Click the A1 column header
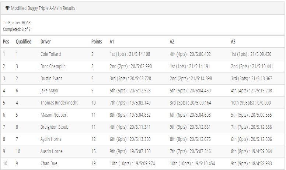The width and height of the screenshot is (286, 170). [x=112, y=42]
